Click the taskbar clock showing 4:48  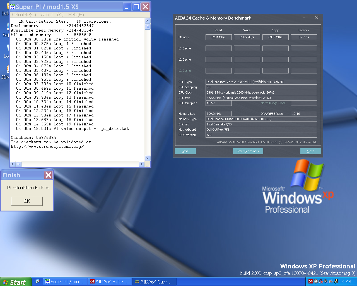[346, 282]
